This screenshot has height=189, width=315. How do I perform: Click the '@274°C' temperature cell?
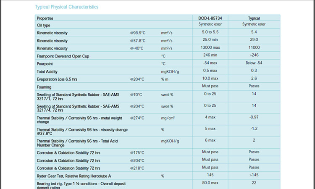point(137,118)
